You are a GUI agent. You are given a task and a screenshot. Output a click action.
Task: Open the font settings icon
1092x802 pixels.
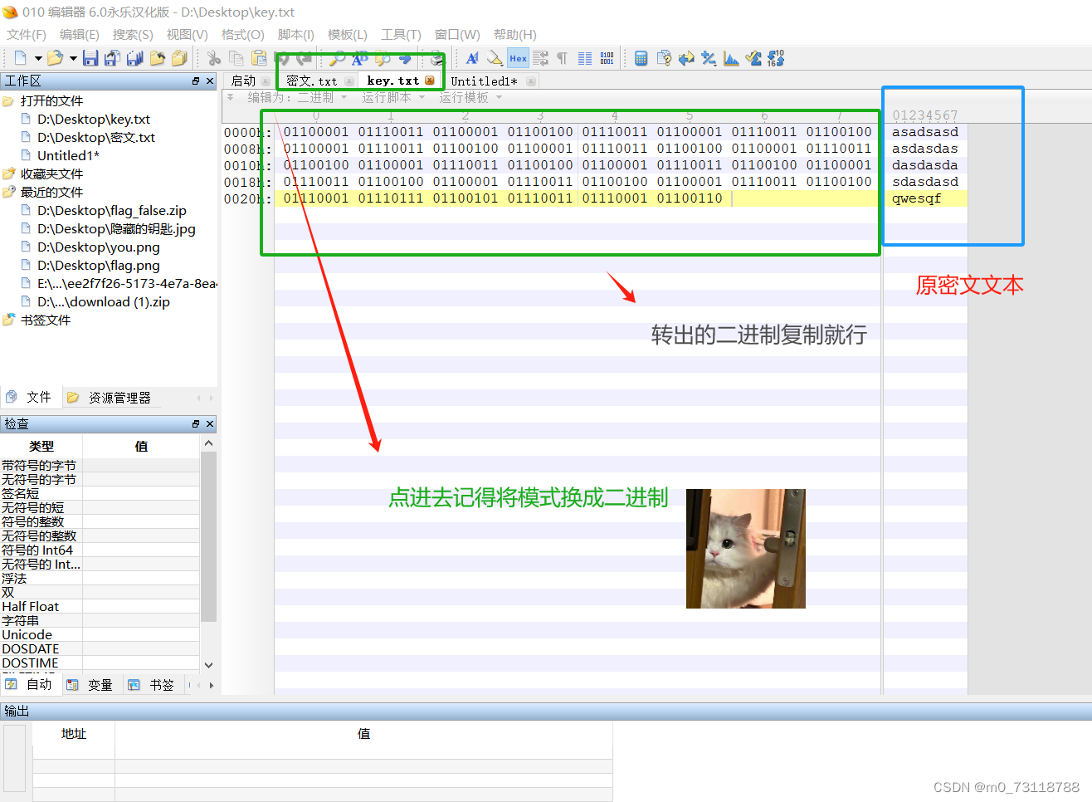click(472, 58)
